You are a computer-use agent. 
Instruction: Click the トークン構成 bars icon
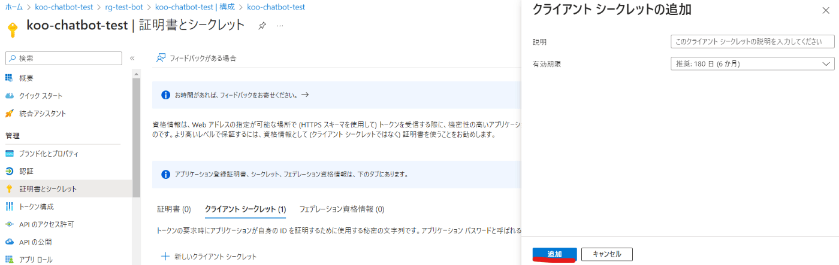9,206
